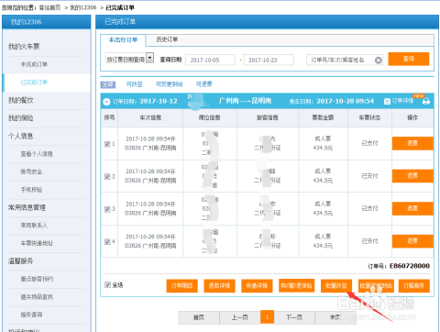Click the 购/赠/退保险 button

296,286
